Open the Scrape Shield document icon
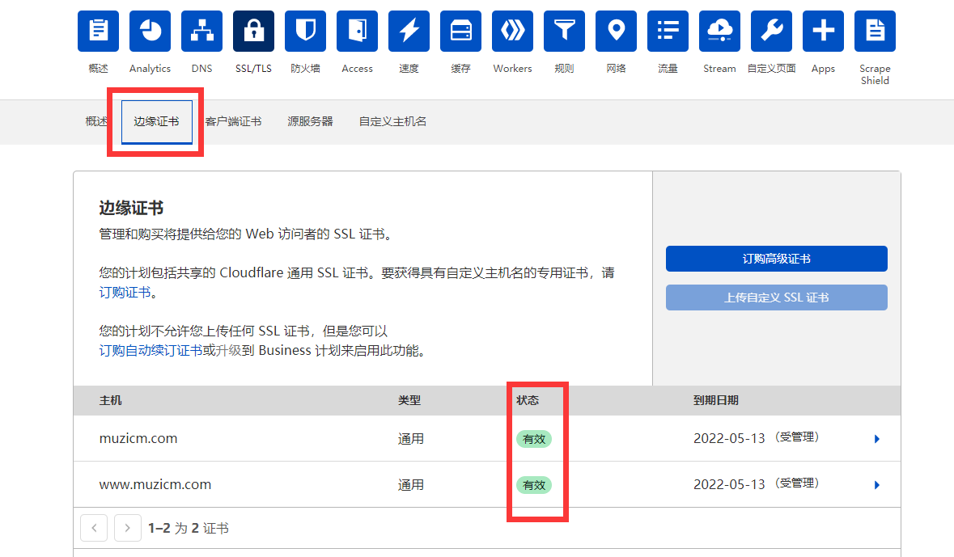The image size is (954, 557). [x=875, y=31]
